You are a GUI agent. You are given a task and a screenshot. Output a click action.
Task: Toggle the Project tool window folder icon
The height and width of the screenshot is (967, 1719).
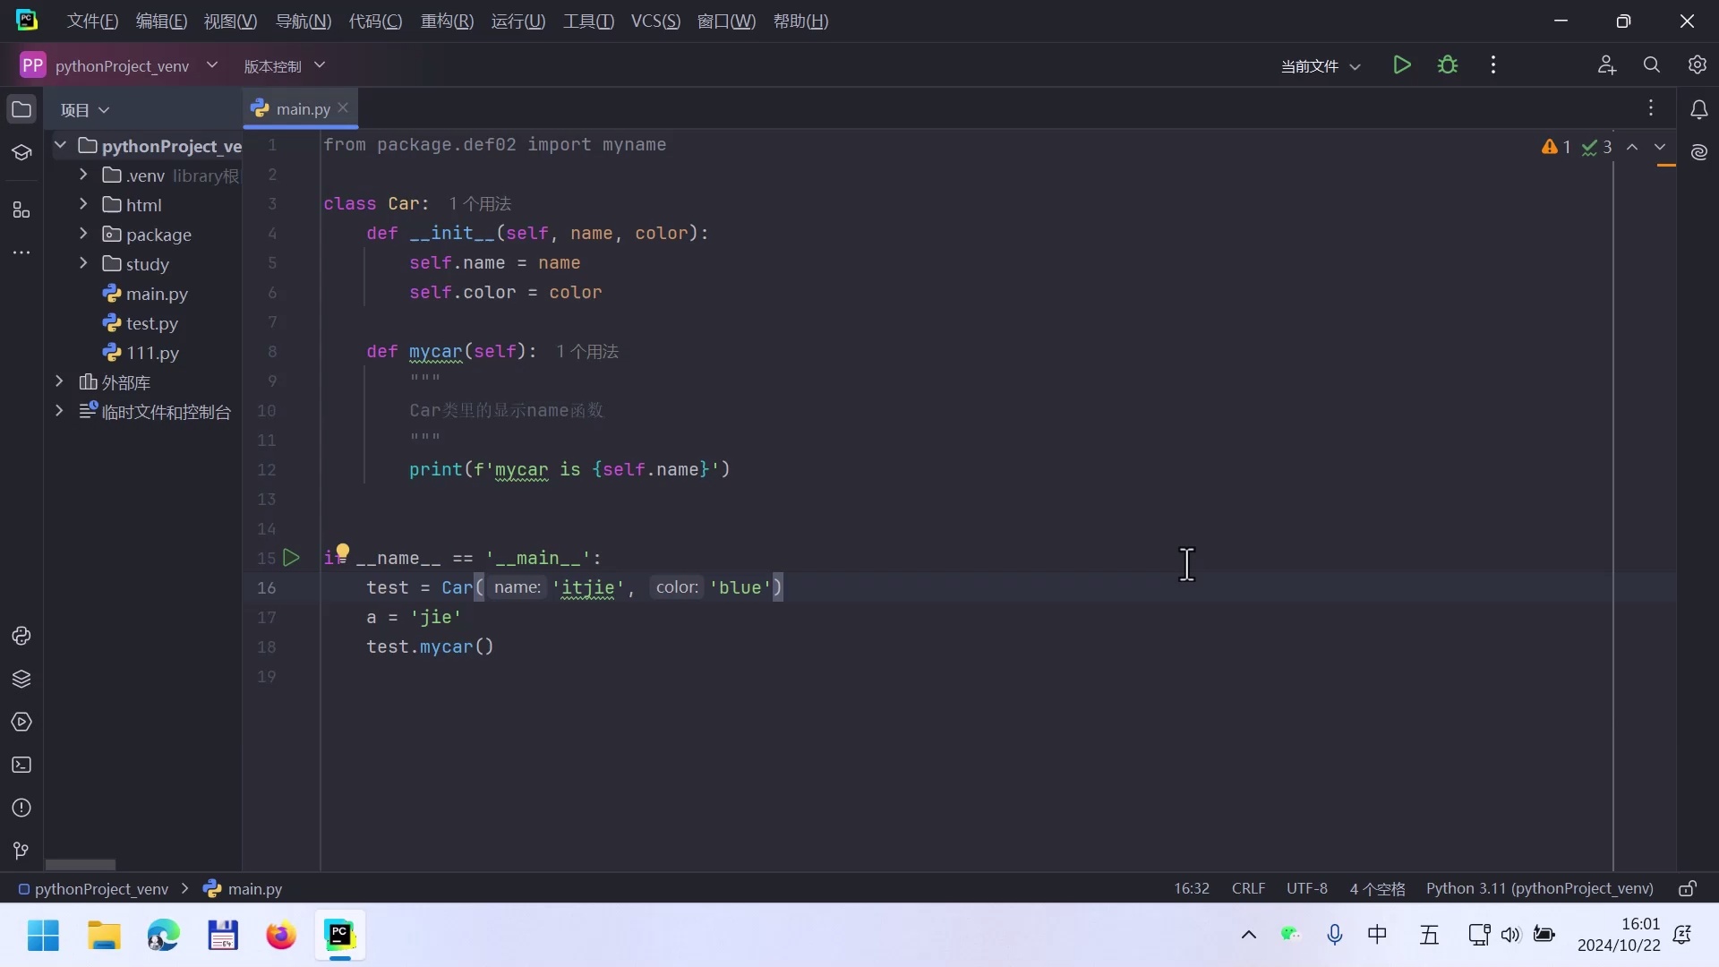click(21, 109)
